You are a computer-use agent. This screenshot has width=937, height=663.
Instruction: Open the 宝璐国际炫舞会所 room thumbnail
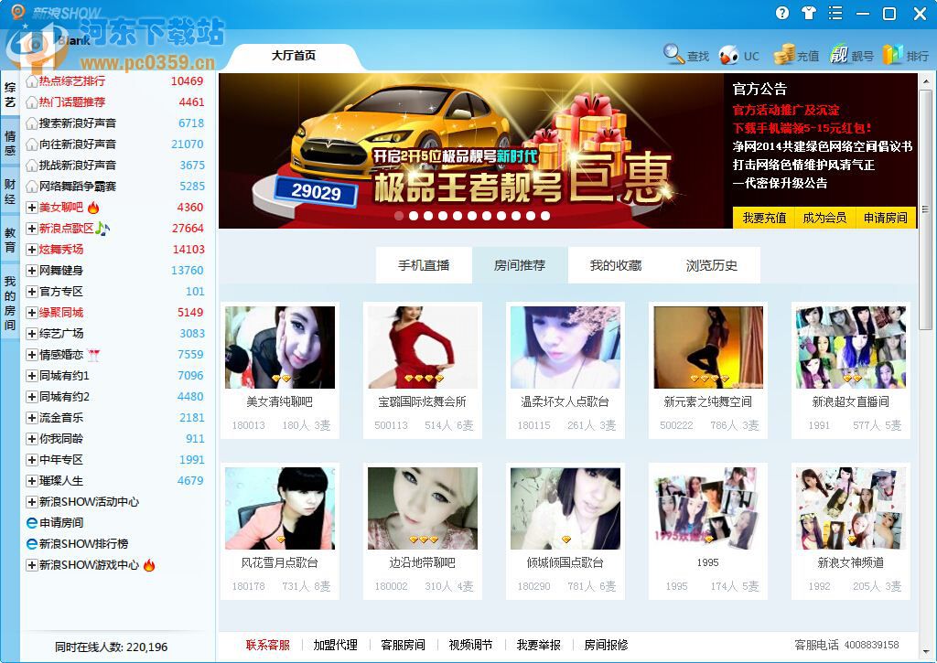pyautogui.click(x=423, y=346)
